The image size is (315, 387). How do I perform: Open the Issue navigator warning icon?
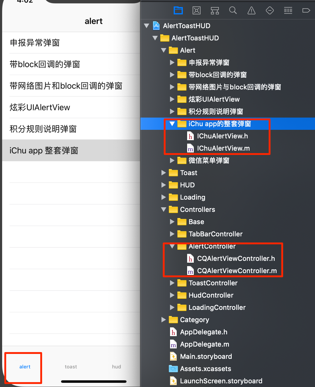(252, 11)
